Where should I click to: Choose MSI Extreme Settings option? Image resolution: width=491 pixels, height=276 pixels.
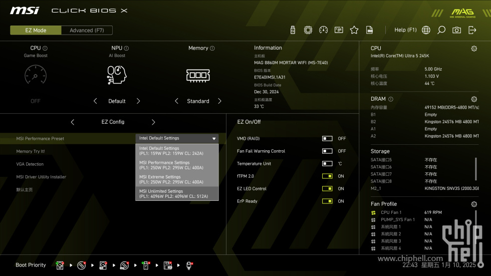click(x=177, y=180)
